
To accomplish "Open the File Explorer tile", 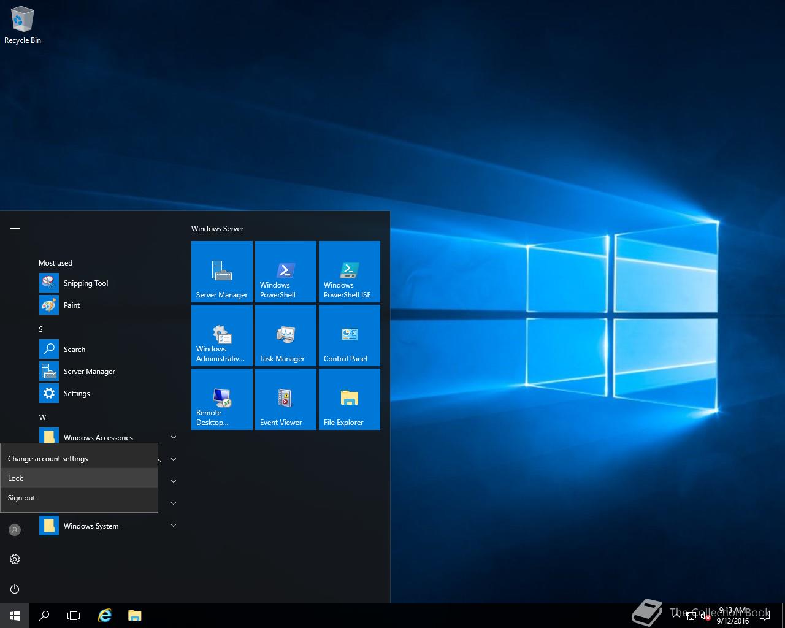I will click(350, 399).
